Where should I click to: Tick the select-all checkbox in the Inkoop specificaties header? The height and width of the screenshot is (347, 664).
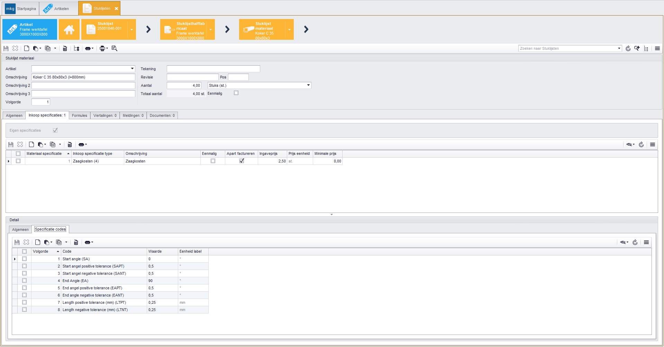[18, 153]
